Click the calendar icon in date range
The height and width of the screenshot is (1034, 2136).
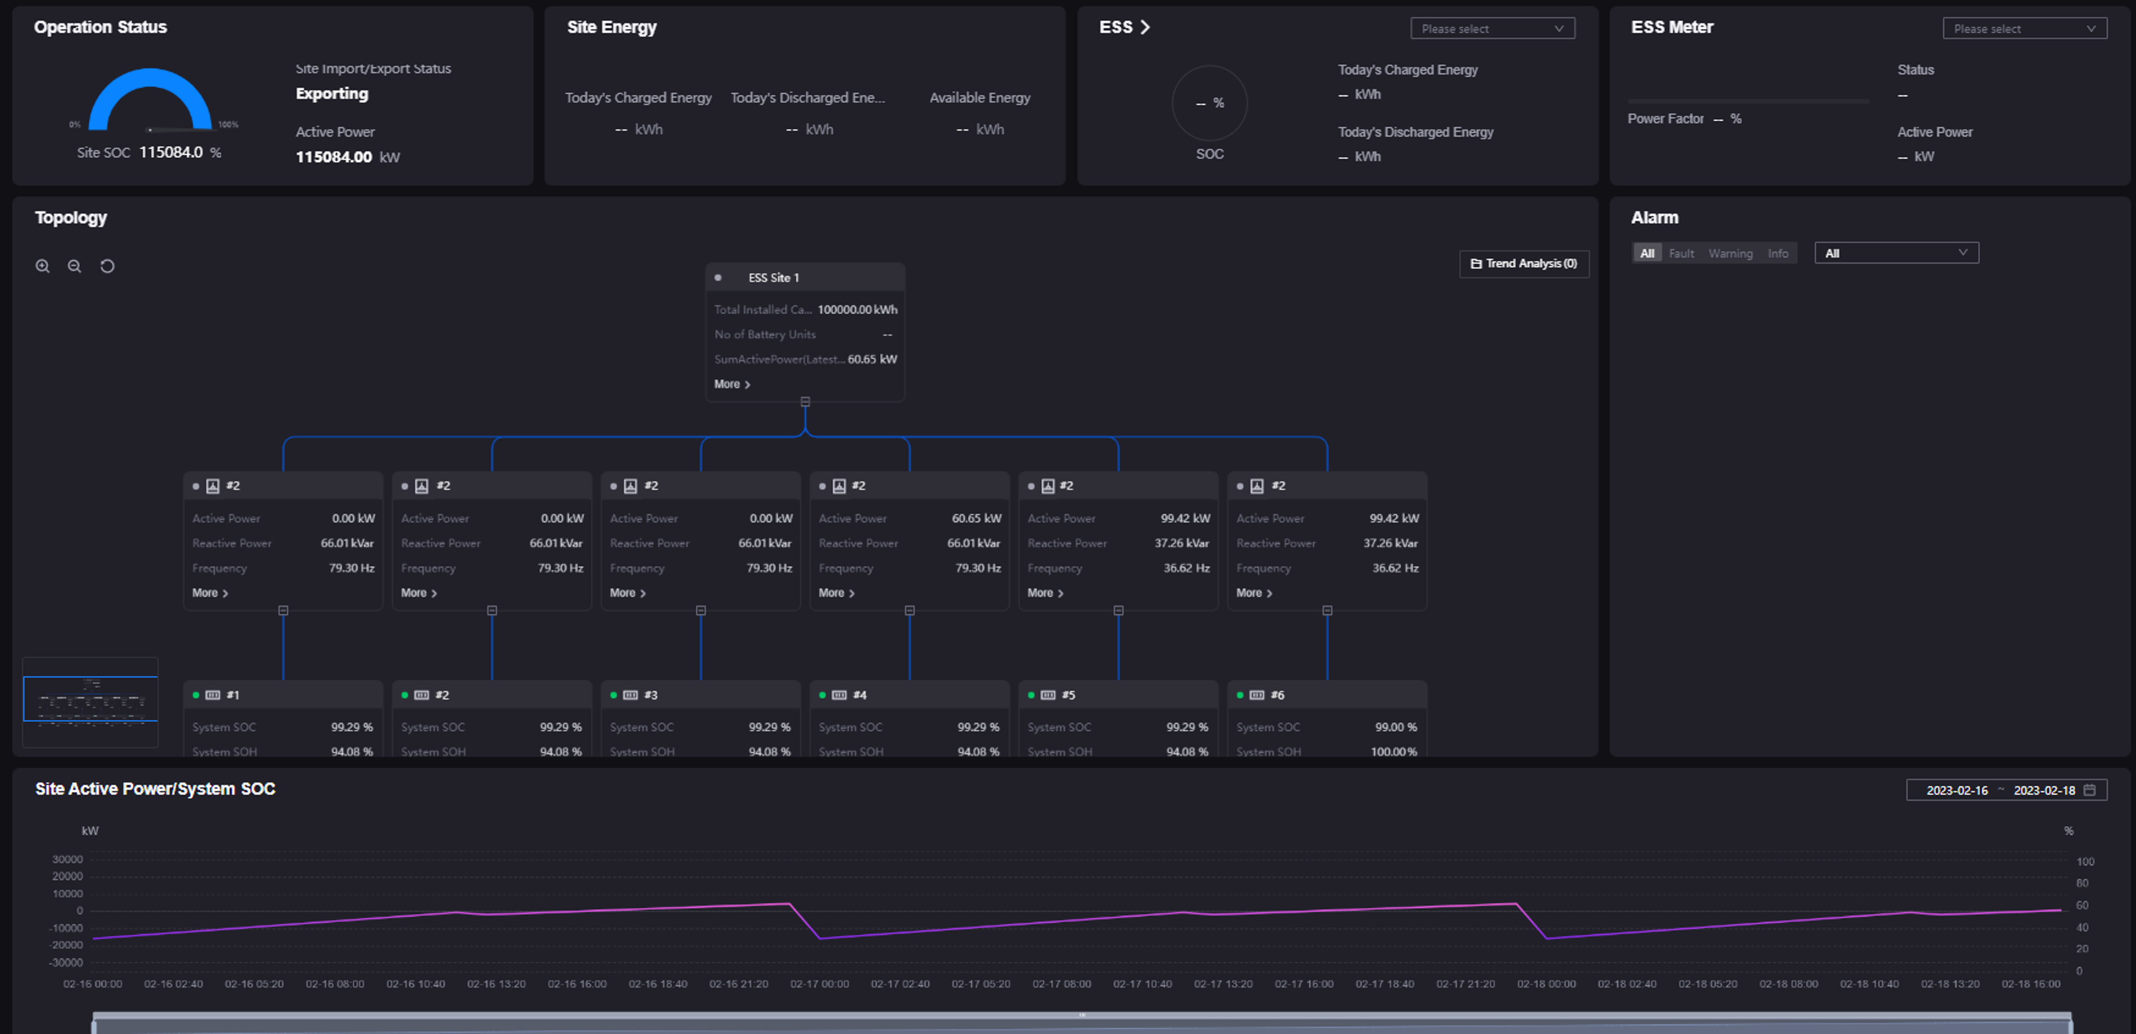tap(2090, 789)
